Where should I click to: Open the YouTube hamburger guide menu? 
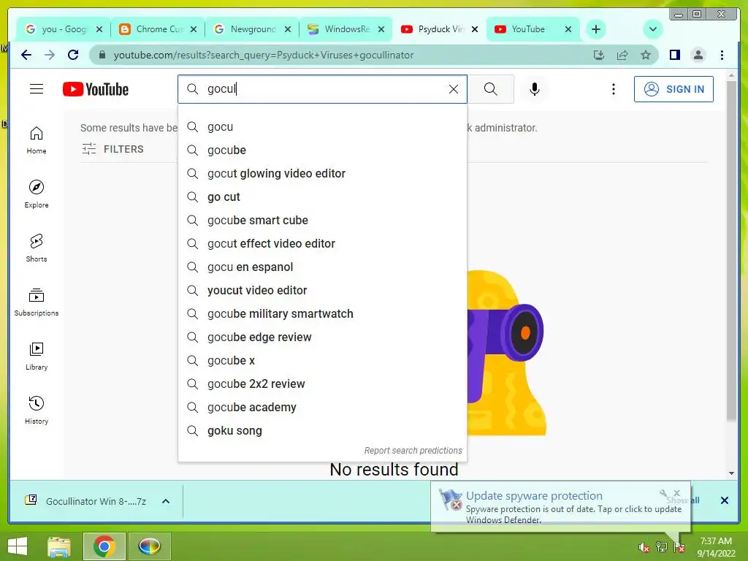click(37, 89)
